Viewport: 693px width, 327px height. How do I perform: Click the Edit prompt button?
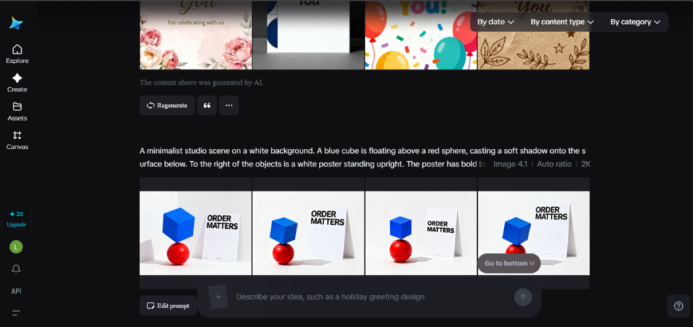point(168,306)
